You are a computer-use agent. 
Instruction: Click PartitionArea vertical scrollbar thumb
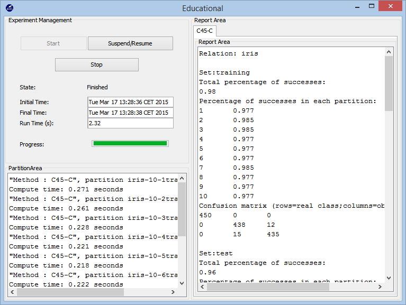click(182, 209)
